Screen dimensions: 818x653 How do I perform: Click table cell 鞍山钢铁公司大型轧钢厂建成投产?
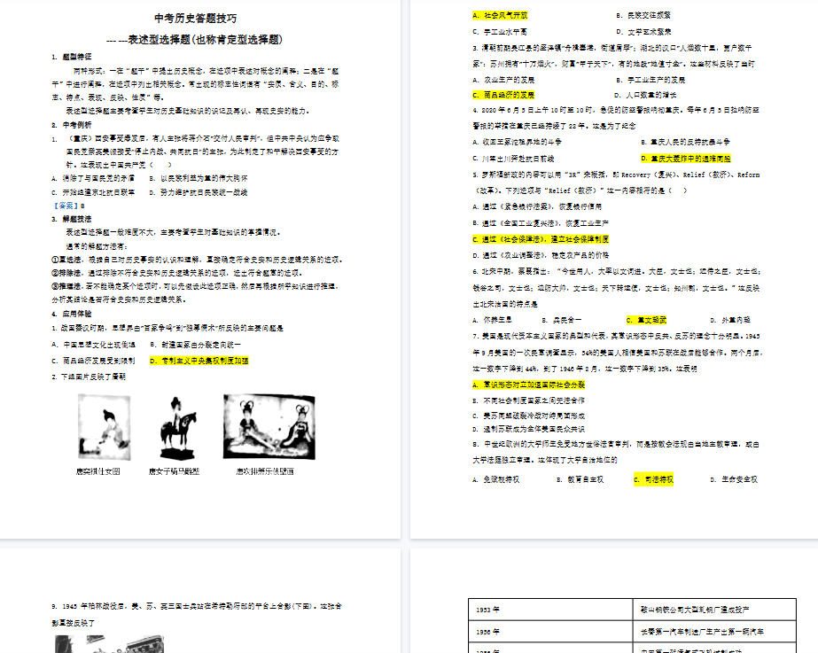click(x=714, y=610)
